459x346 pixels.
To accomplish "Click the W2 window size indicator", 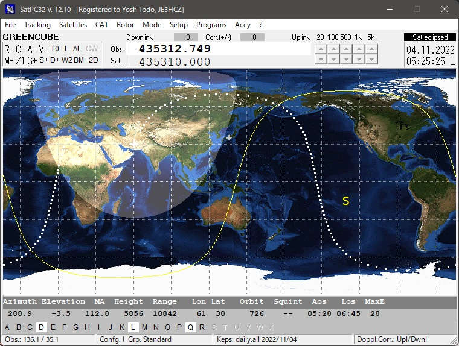I will [x=67, y=60].
